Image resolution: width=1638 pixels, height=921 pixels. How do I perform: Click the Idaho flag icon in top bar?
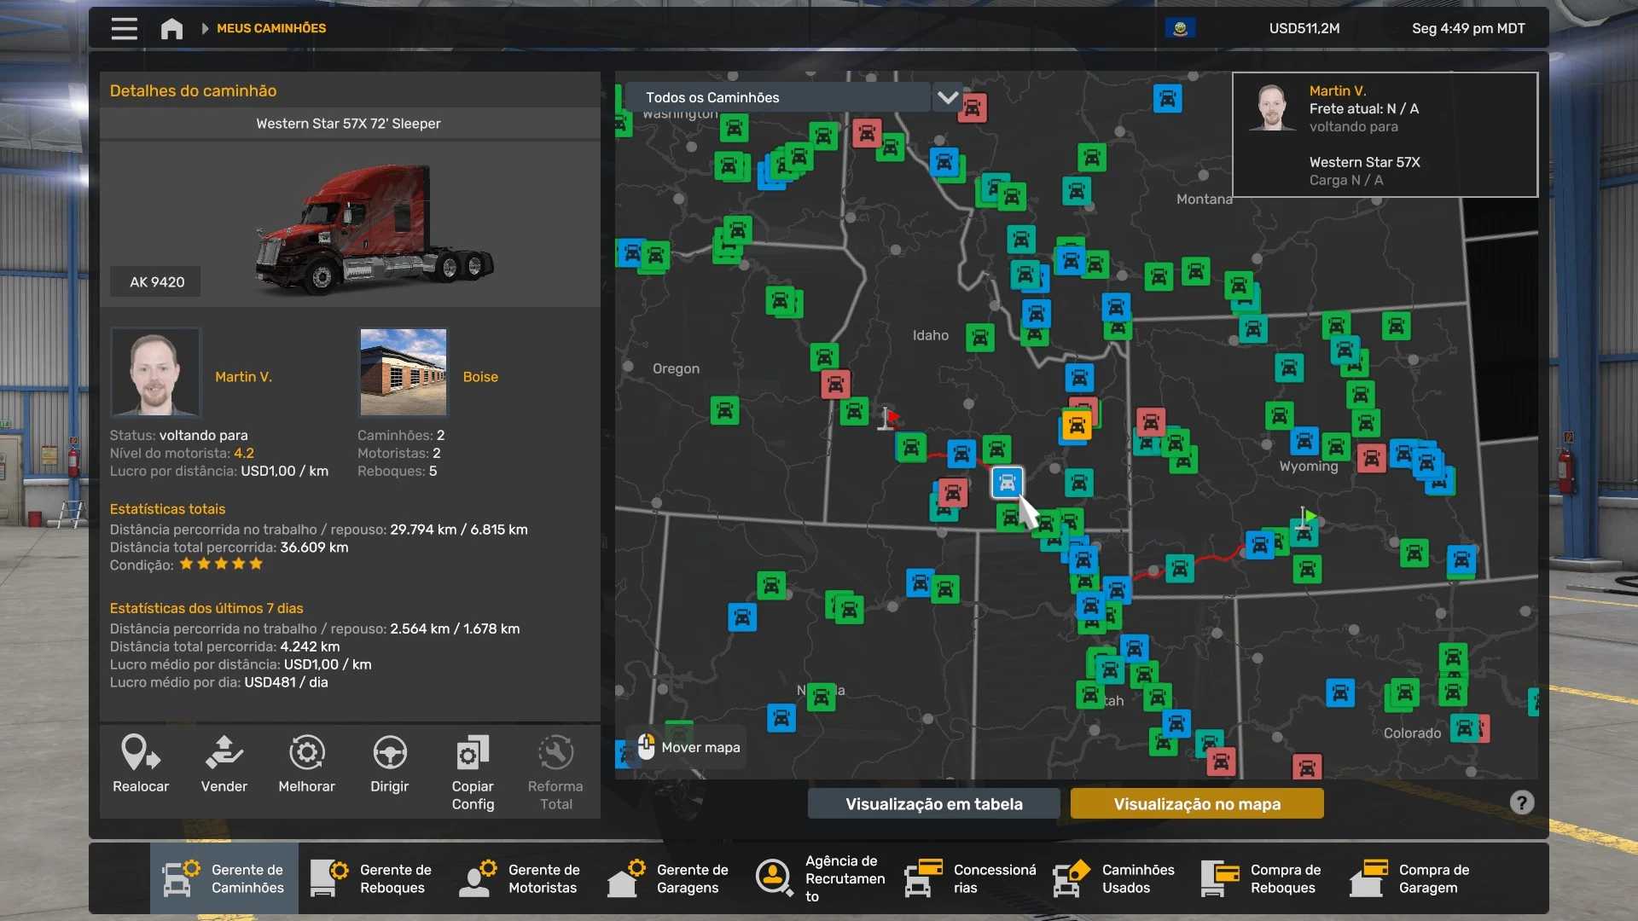pyautogui.click(x=1180, y=28)
